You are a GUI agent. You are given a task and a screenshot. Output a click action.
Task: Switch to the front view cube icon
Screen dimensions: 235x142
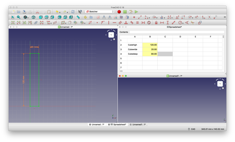tap(41, 17)
